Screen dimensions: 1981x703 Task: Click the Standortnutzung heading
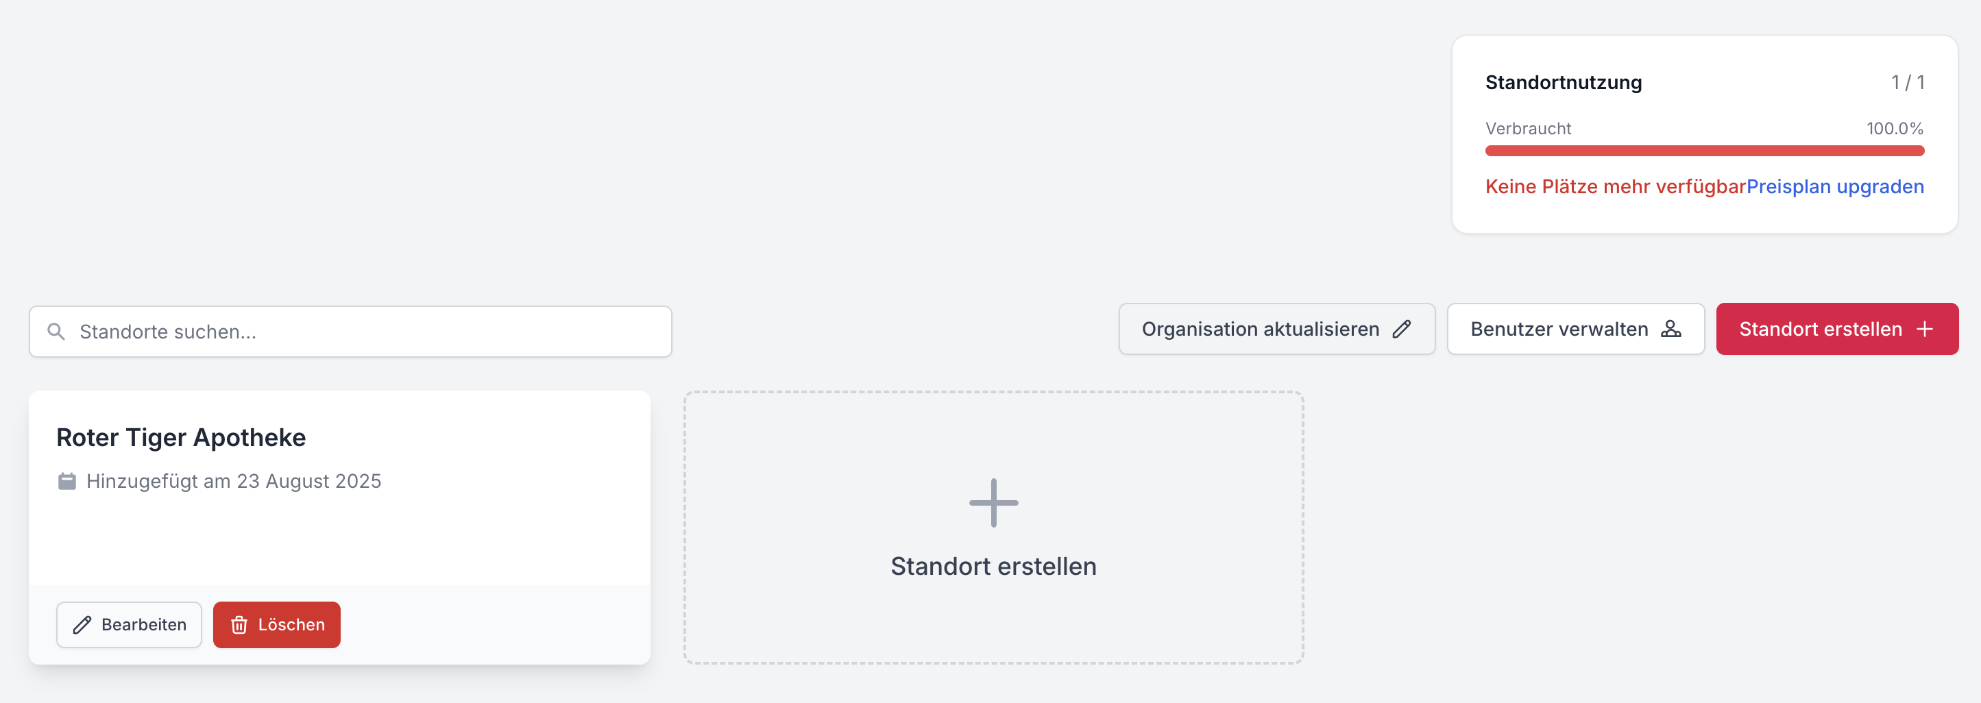(x=1563, y=82)
